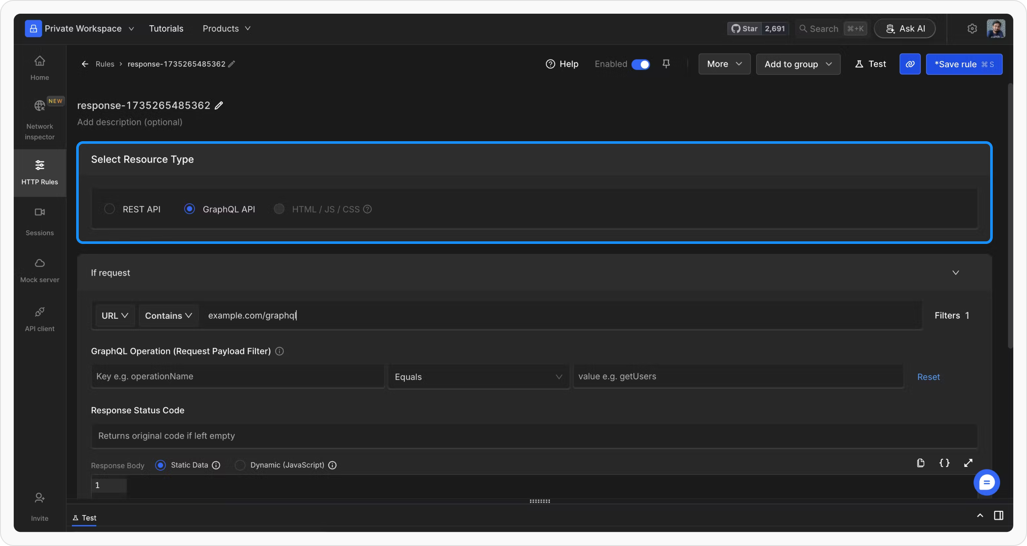Copy the response body with the copy icon

click(921, 463)
